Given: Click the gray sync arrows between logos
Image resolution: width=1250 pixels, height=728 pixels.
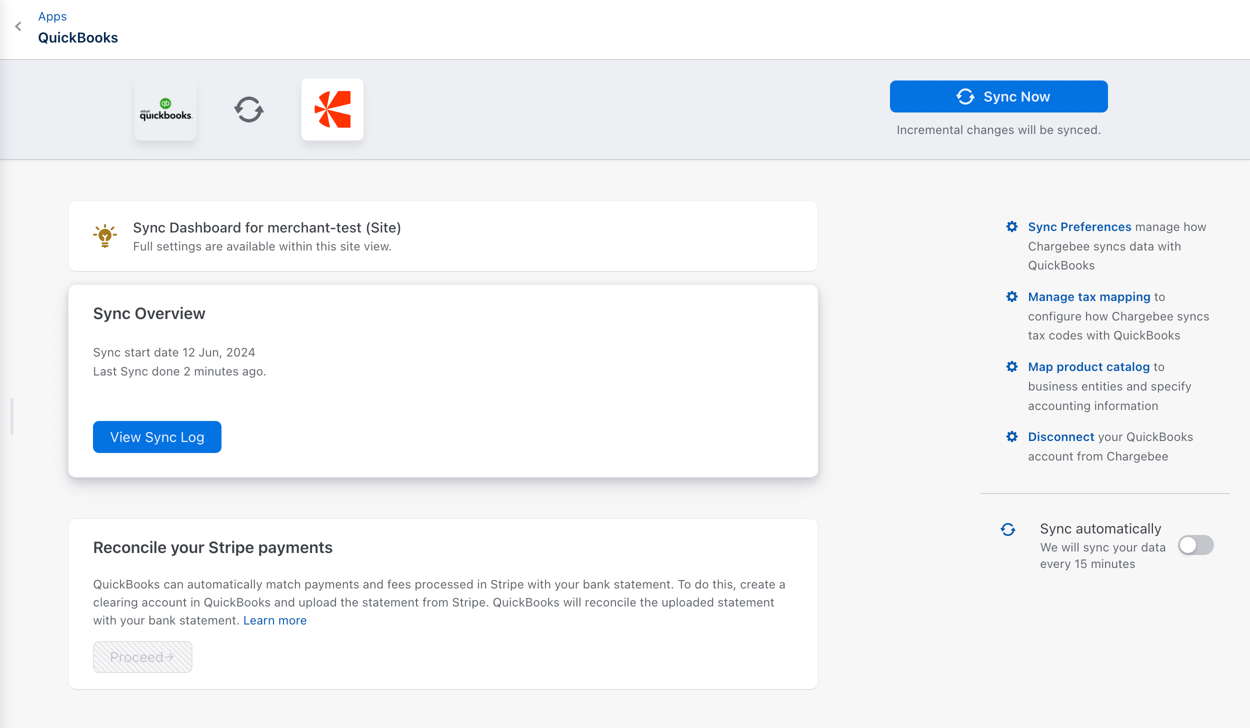Looking at the screenshot, I should click(249, 109).
